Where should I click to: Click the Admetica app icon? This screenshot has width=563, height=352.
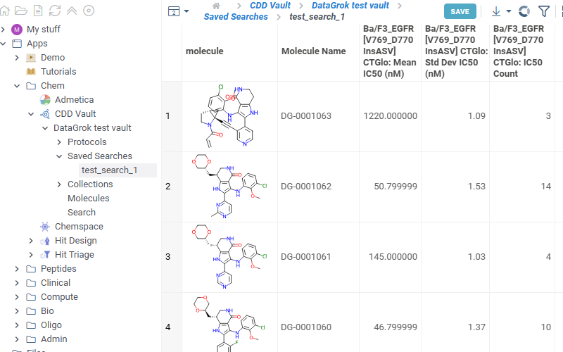coord(45,100)
